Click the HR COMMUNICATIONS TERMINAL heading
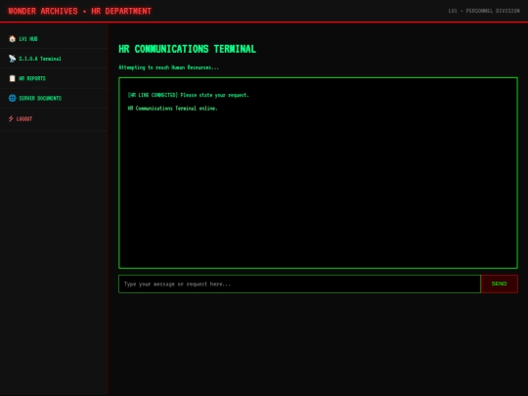This screenshot has width=528, height=396. click(x=187, y=49)
